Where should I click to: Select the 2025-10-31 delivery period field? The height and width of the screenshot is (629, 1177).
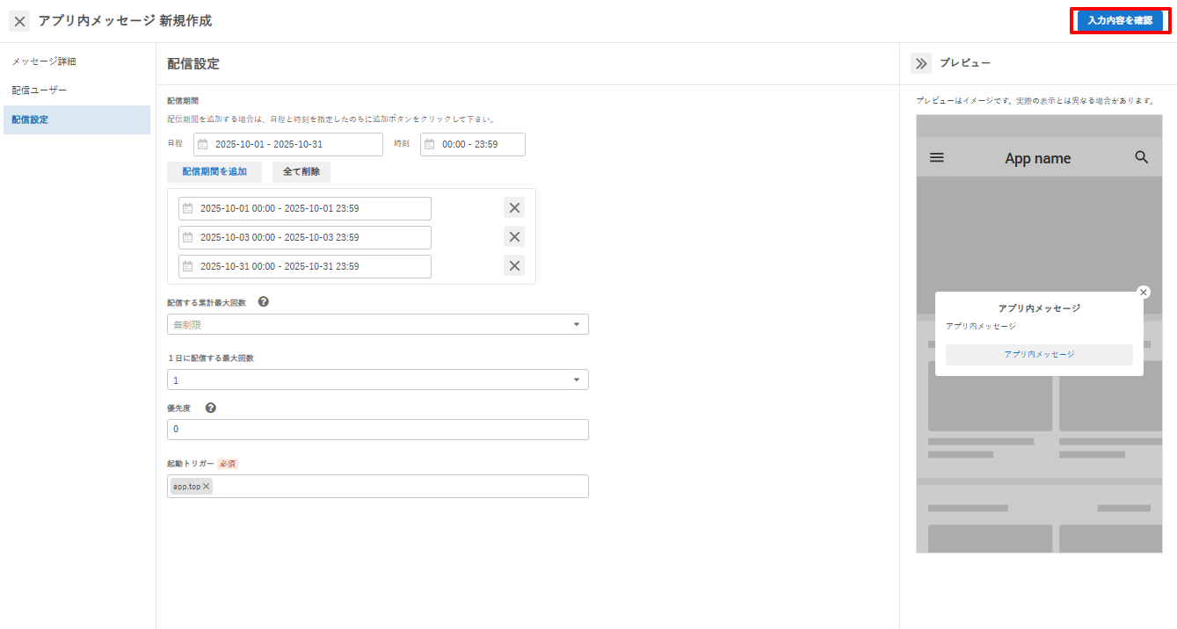pyautogui.click(x=305, y=266)
